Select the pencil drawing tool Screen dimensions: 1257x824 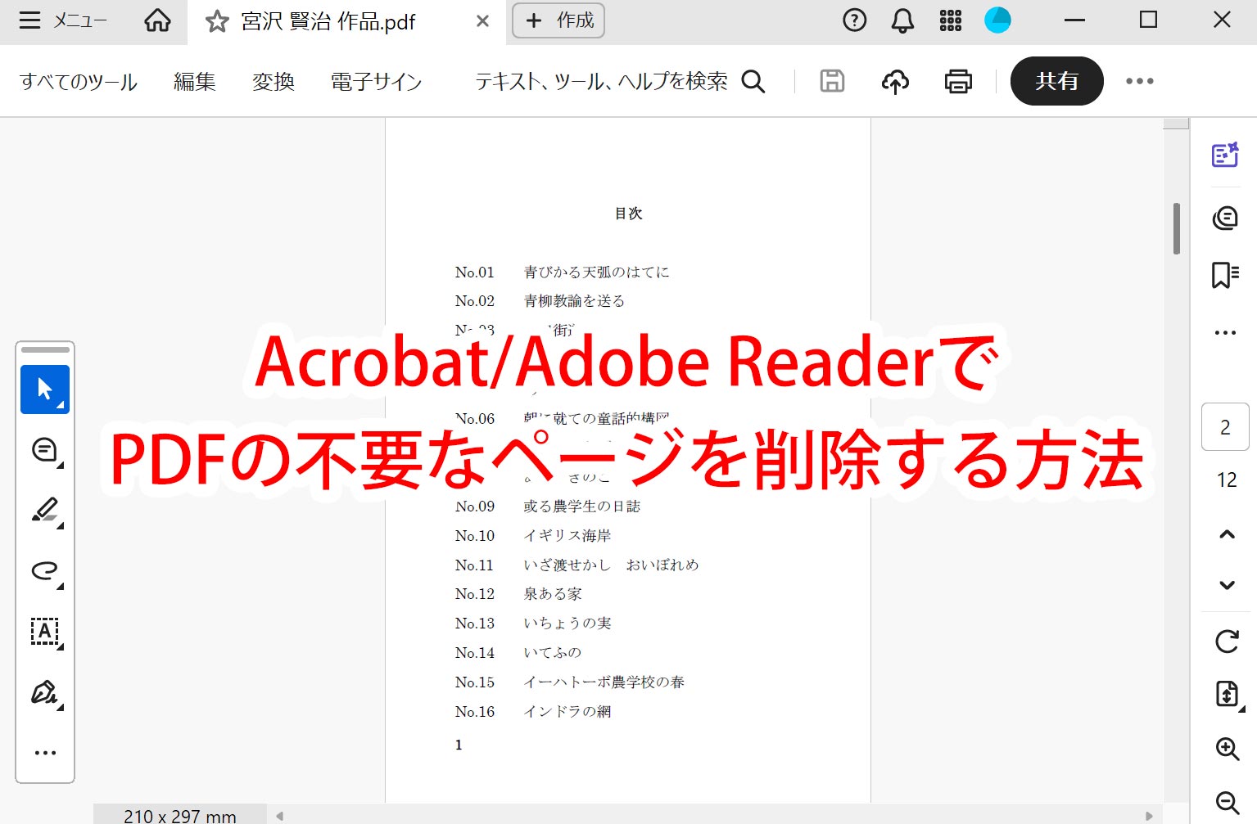(44, 510)
